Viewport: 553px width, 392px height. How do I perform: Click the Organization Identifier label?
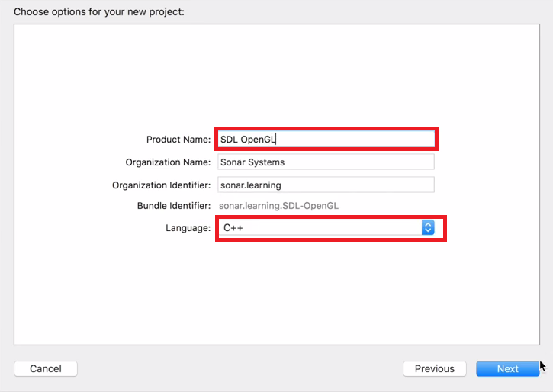161,185
